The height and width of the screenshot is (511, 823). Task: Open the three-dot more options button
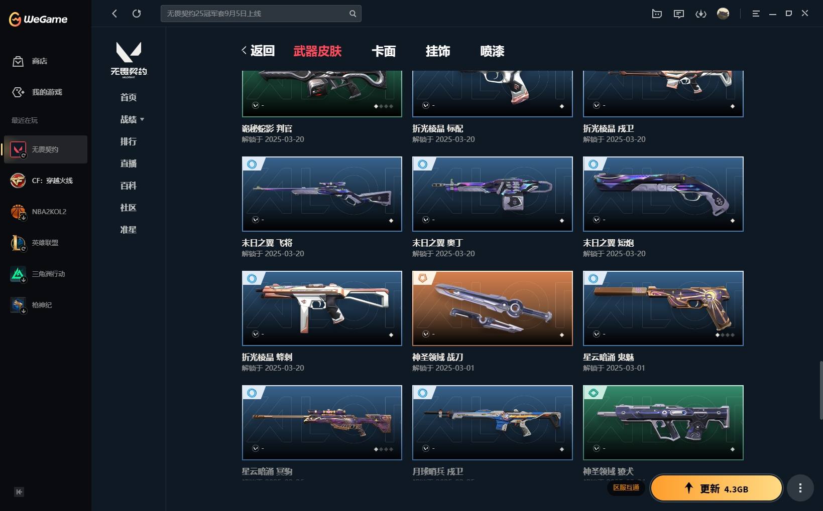pos(800,488)
